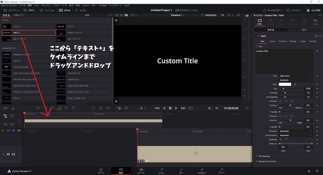The image size is (323, 175).
Task: Toggle the Text+ enable switch
Action: point(257,36)
